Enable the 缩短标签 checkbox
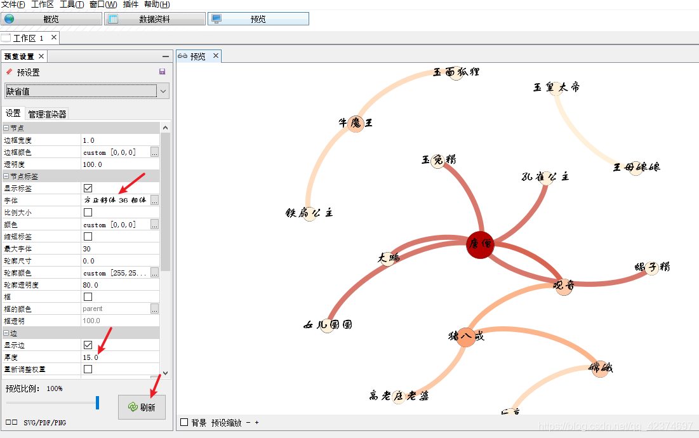Viewport: 699px width, 438px height. (x=88, y=237)
